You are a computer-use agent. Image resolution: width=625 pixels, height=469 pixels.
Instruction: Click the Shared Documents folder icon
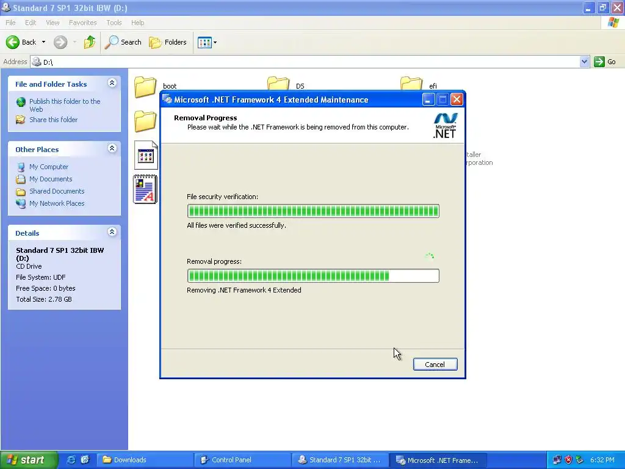tap(21, 191)
